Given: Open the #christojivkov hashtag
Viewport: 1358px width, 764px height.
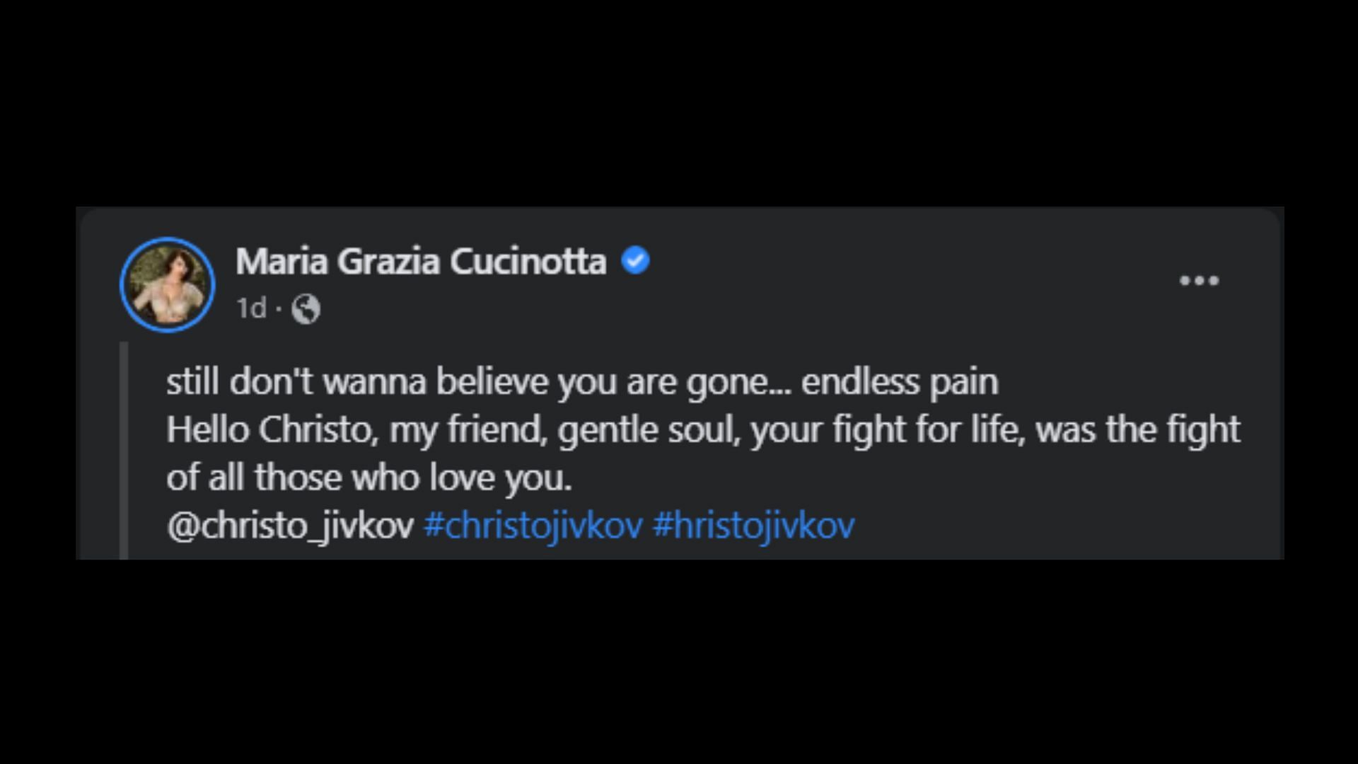Looking at the screenshot, I should point(533,526).
